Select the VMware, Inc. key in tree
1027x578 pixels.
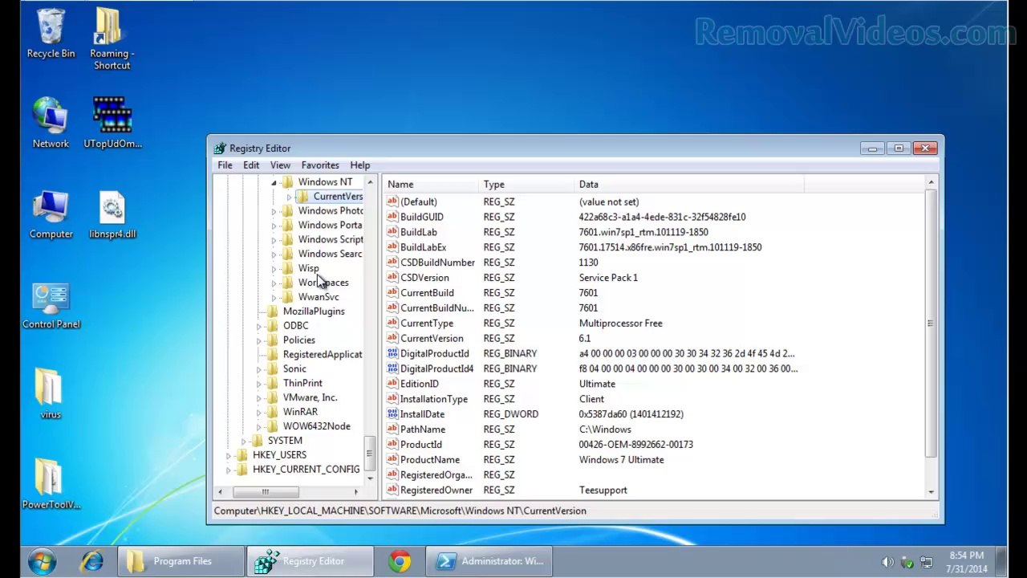click(x=310, y=398)
